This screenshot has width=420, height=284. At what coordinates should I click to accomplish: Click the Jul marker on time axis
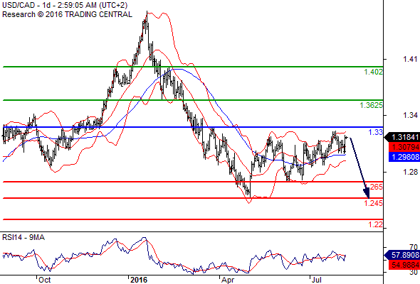[317, 280]
